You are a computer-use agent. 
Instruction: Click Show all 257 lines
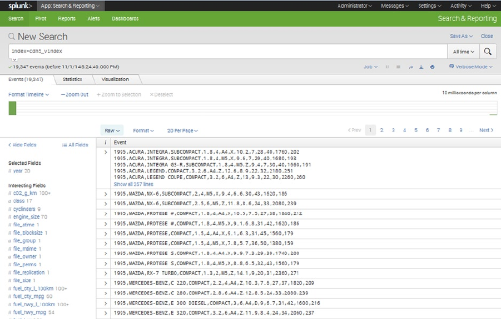(x=133, y=184)
